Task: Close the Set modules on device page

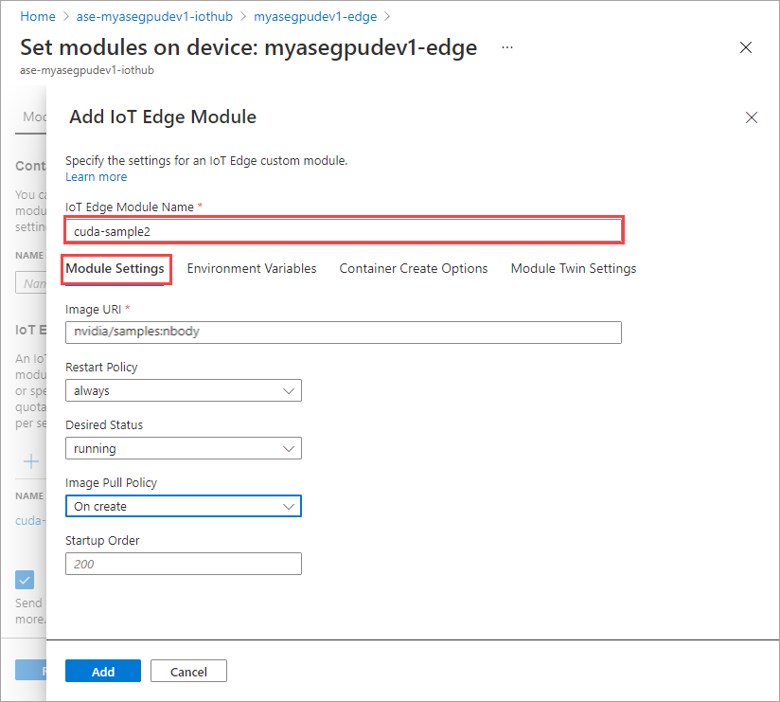Action: tap(746, 46)
